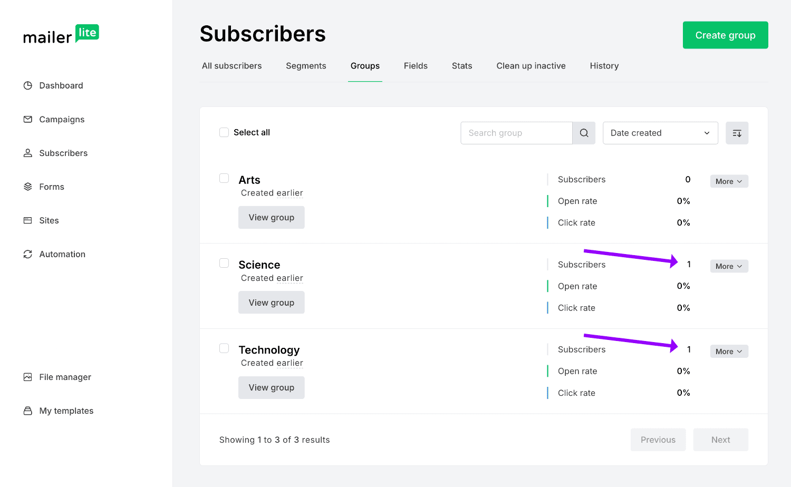Check the Select all checkbox
Viewport: 791px width, 487px height.
click(224, 132)
